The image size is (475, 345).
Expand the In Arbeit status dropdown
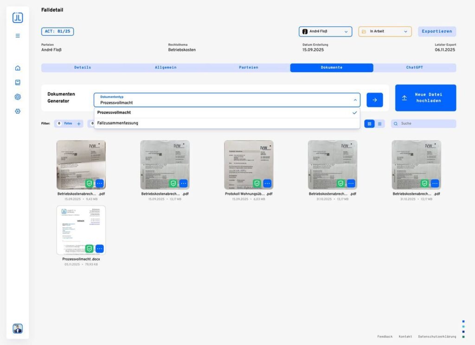(x=385, y=32)
